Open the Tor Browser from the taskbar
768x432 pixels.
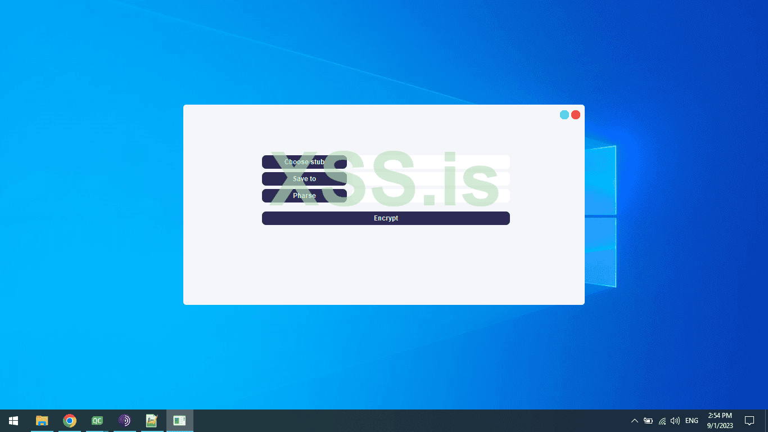tap(124, 420)
